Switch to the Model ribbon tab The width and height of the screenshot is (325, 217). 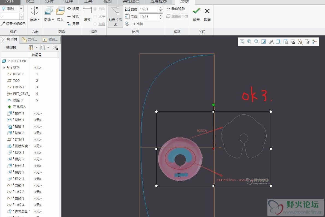pyautogui.click(x=30, y=2)
